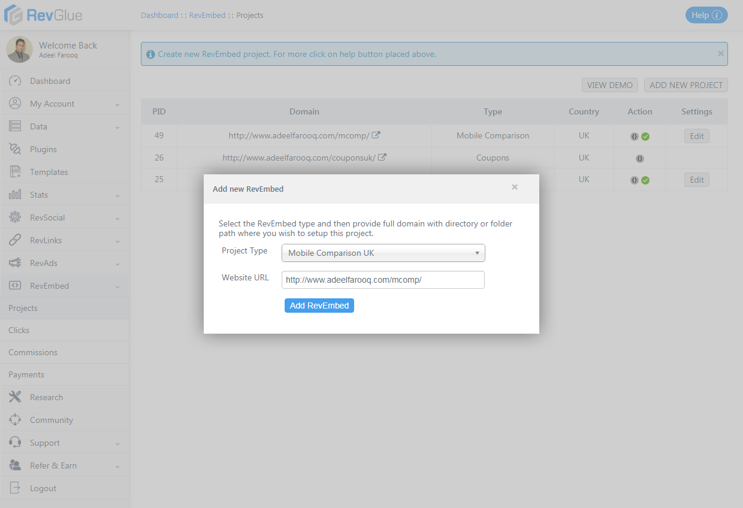
Task: Expand the My Account menu arrow
Action: coord(117,105)
